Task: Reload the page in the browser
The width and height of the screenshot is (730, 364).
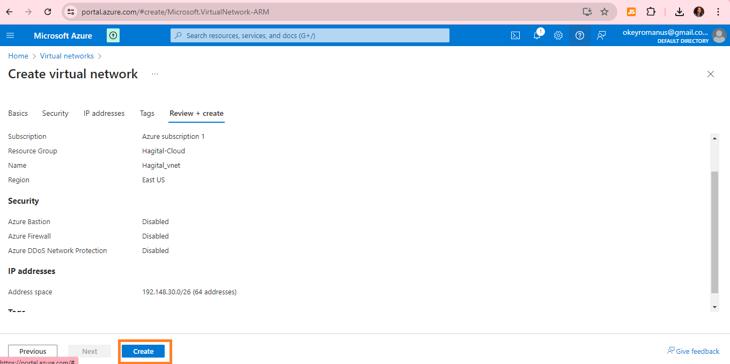Action: [48, 11]
